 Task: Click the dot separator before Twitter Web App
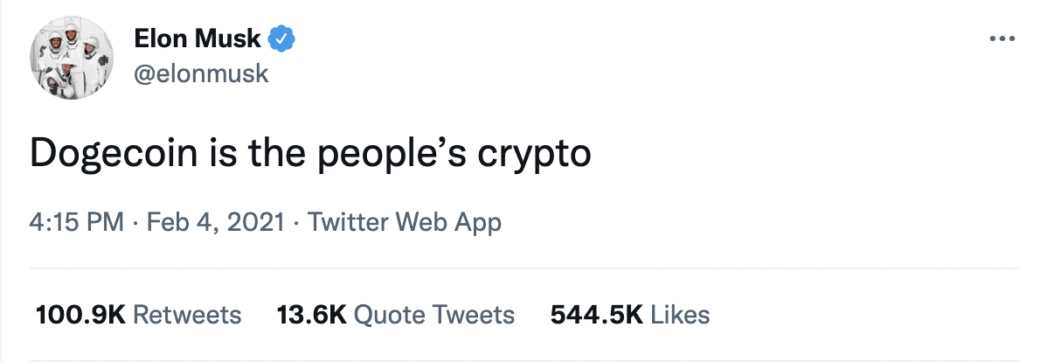click(x=296, y=222)
